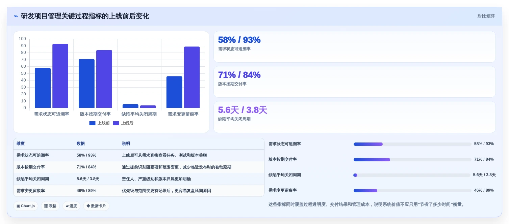Click the 维度 column header
This screenshot has height=224, width=509.
(21, 143)
